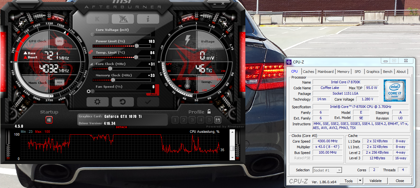Open the SPD tab in CPU-Z
Image resolution: width=420 pixels, height=188 pixels.
coord(358,72)
